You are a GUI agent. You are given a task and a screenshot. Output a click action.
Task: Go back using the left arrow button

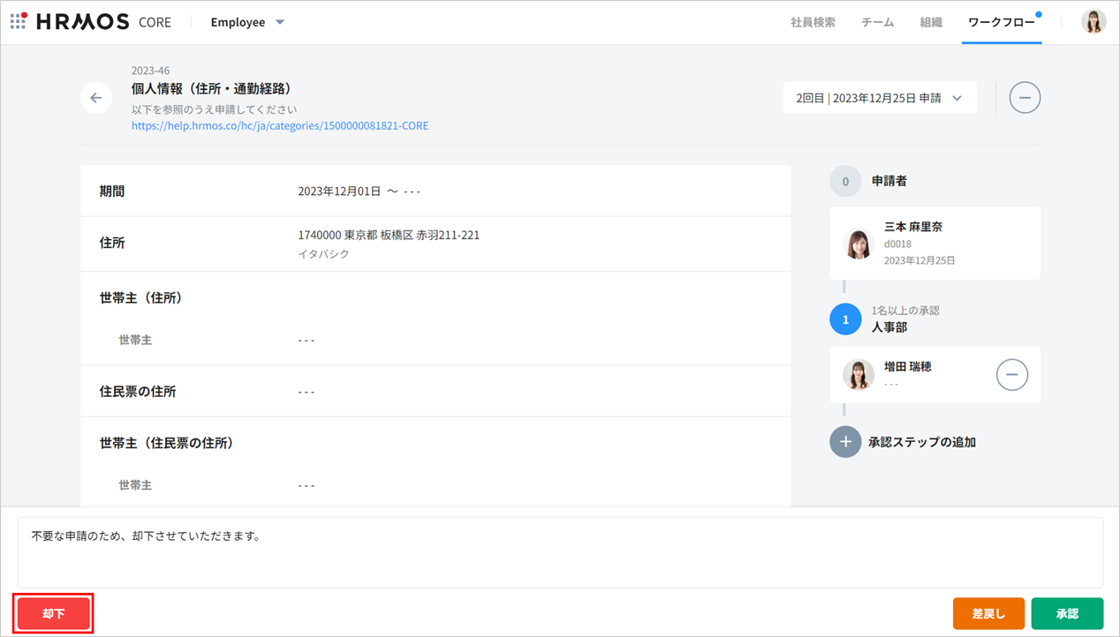pyautogui.click(x=95, y=98)
